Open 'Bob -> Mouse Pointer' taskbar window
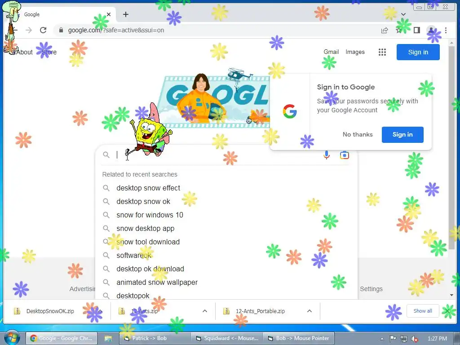The image size is (460, 345). click(299, 338)
